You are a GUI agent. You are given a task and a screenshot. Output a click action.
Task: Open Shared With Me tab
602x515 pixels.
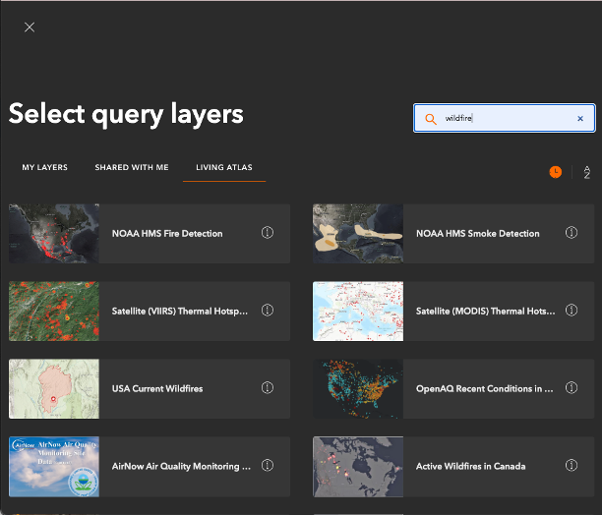tap(132, 168)
